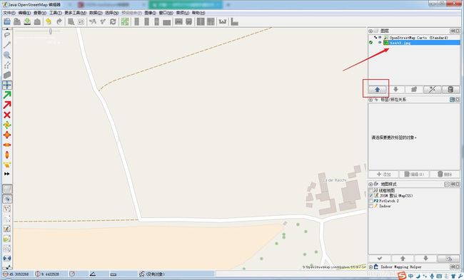The width and height of the screenshot is (464, 280).
Task: Expand the Indoor Mapping Helper panel
Action: pos(370,267)
